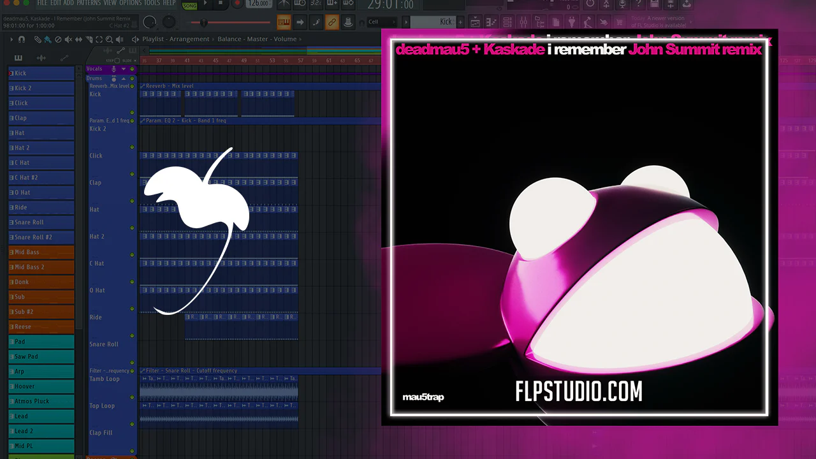Toggle the step editing icon
Viewport: 816px width, 459px height.
(x=316, y=23)
